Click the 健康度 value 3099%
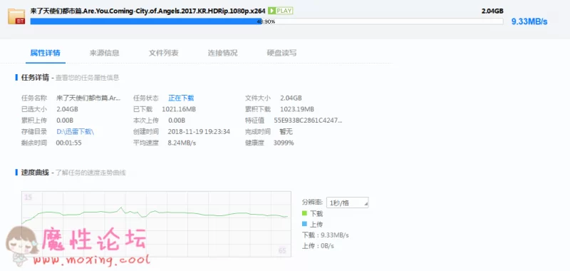This screenshot has width=570, height=271. click(x=284, y=143)
